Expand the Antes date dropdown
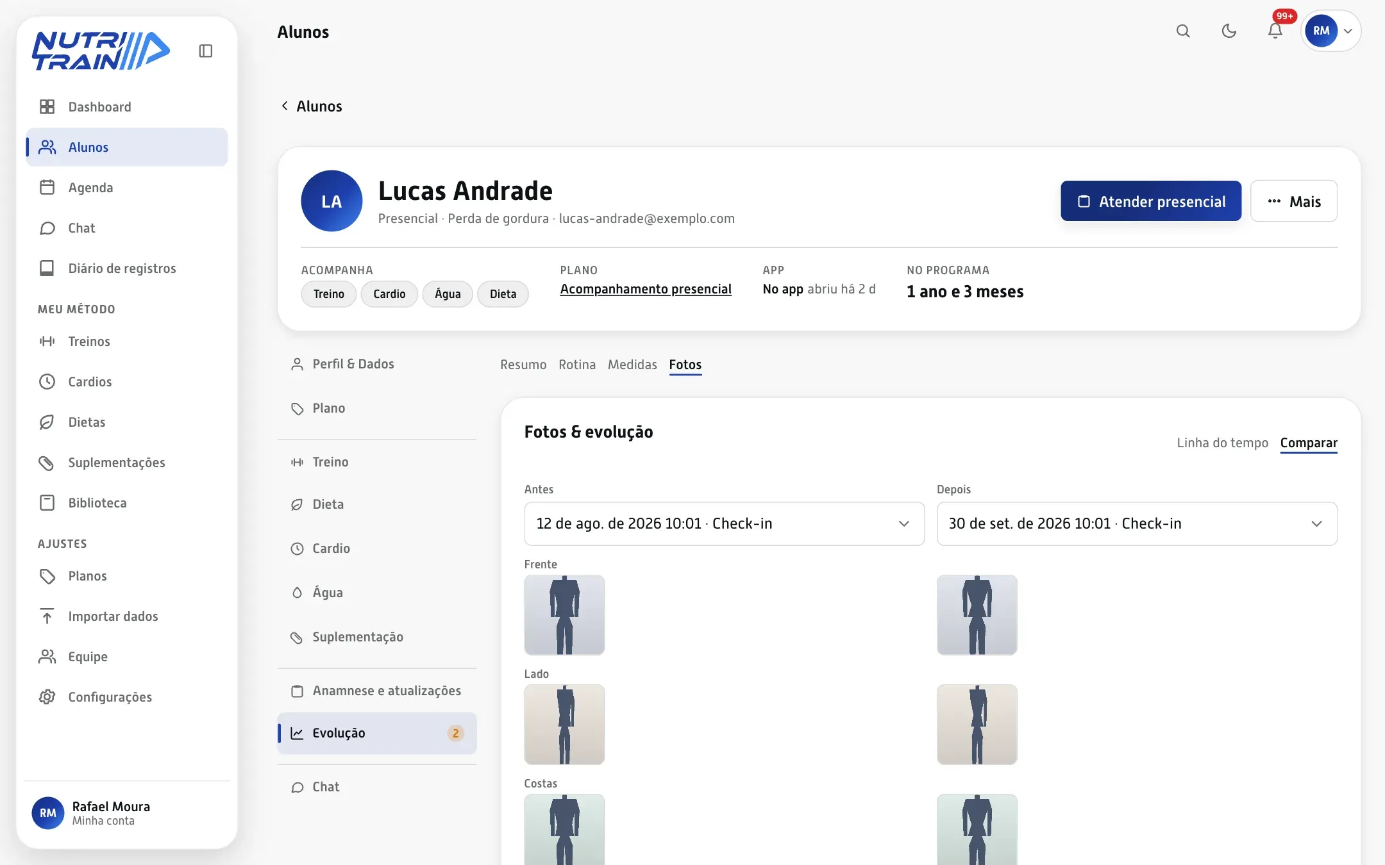The height and width of the screenshot is (865, 1385). (725, 523)
